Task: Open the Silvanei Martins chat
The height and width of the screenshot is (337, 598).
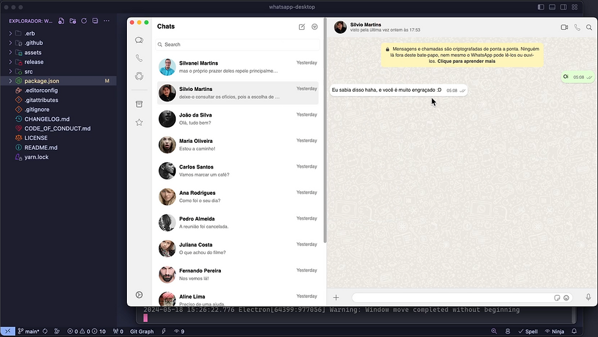Action: coord(237,67)
